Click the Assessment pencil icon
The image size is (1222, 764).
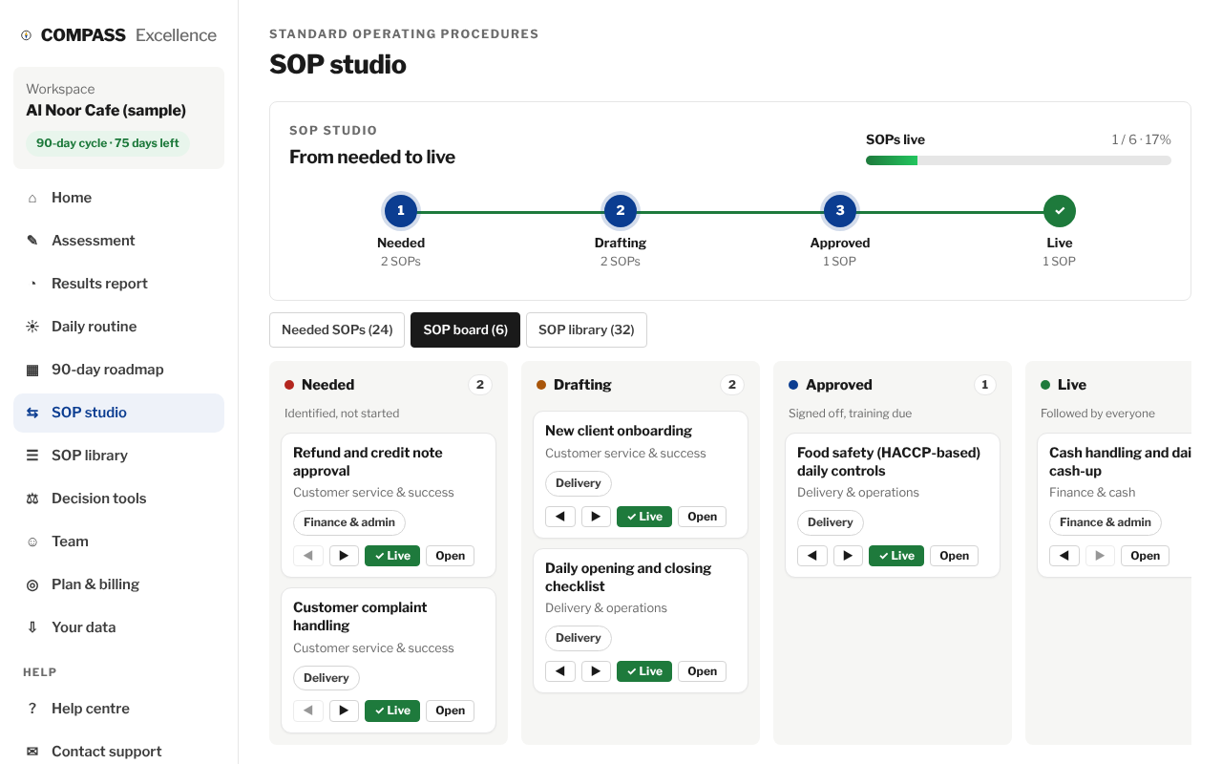32,241
